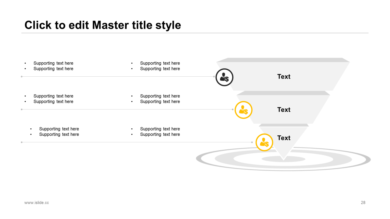Click second row left 'Supporting text here' block
The height and width of the screenshot is (219, 390).
coord(49,99)
